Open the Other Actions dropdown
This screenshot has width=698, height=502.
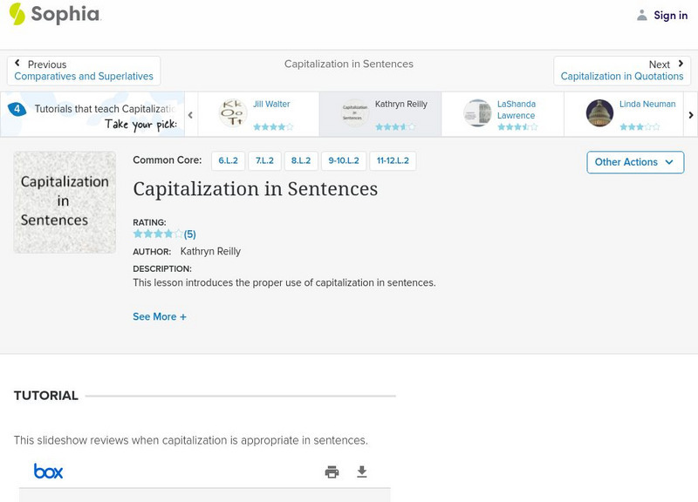[634, 162]
